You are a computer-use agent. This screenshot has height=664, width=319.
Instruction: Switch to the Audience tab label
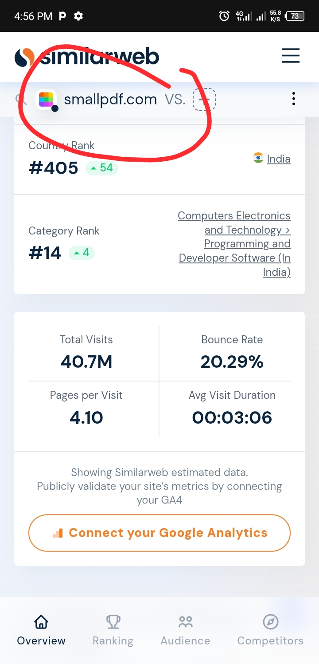[185, 641]
